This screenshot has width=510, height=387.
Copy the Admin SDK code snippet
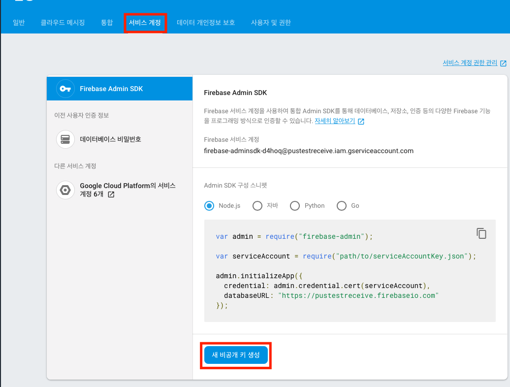(x=481, y=233)
